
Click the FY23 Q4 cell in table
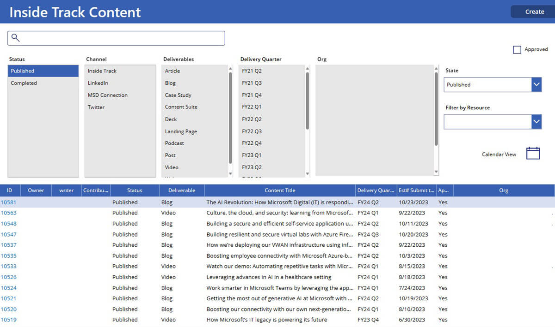click(368, 320)
